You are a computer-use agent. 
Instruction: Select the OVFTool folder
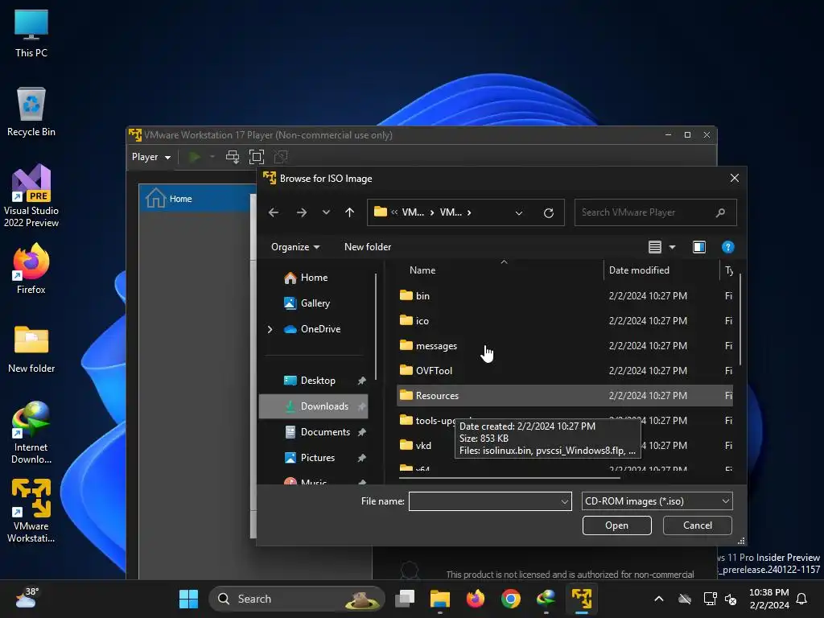564,370
